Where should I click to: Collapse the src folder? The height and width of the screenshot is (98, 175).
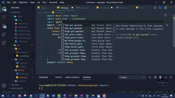pyautogui.click(x=11, y=45)
